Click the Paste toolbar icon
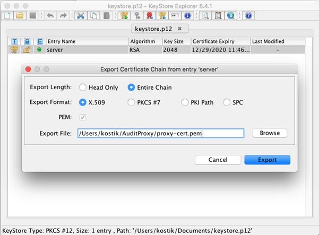The height and width of the screenshot is (235, 319). 106,15
